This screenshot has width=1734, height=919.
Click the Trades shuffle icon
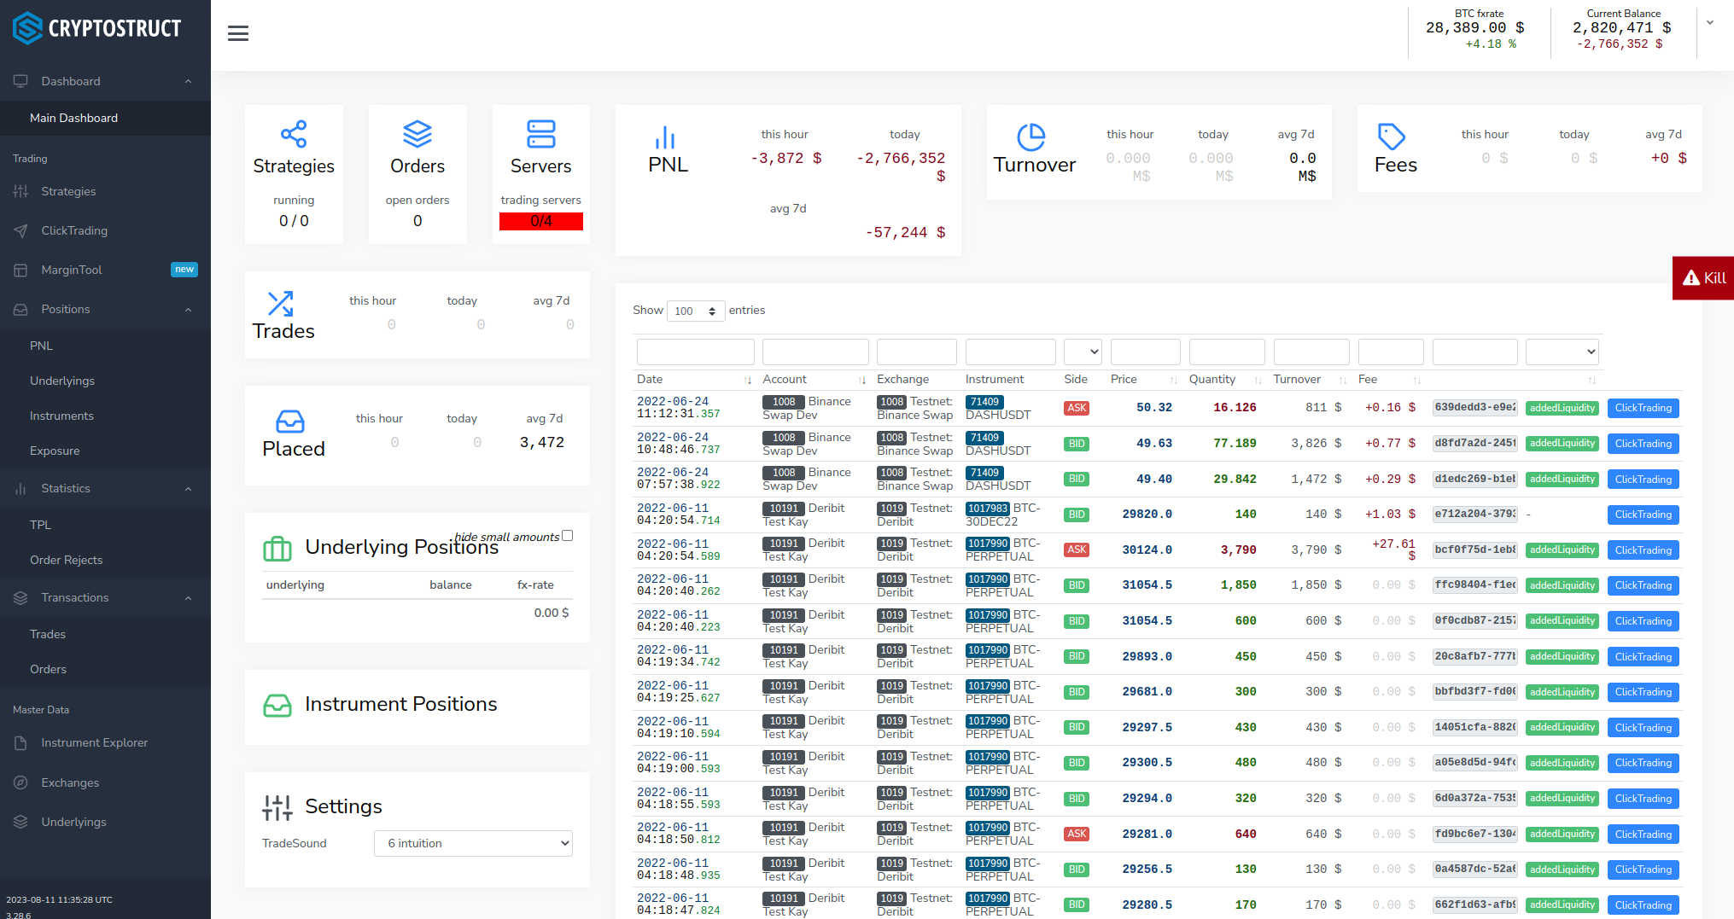pyautogui.click(x=281, y=304)
